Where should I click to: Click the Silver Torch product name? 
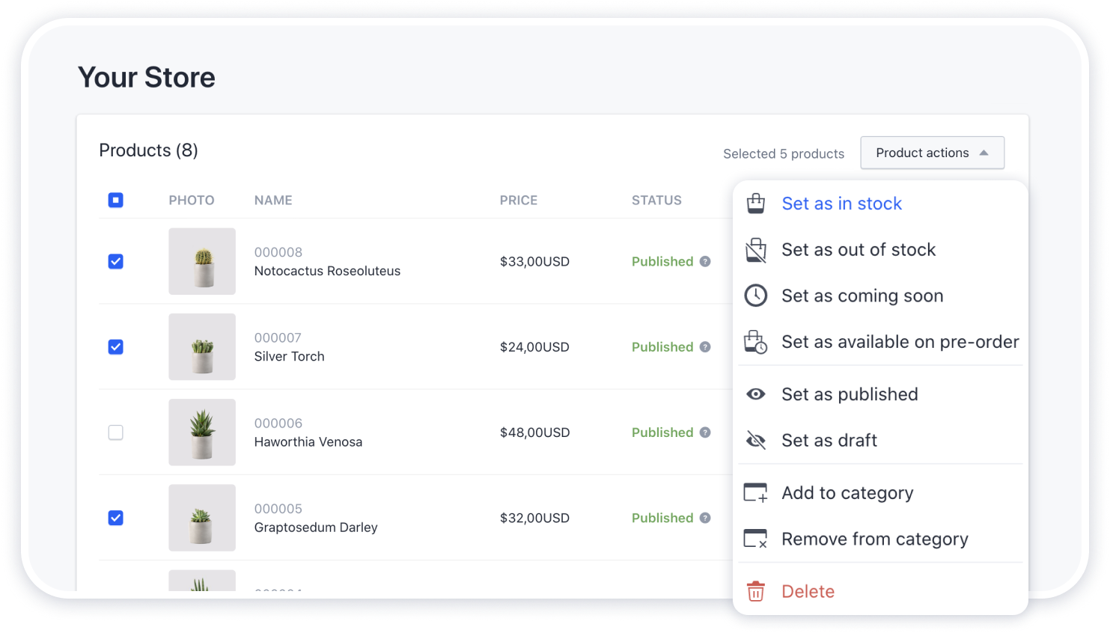click(x=289, y=356)
